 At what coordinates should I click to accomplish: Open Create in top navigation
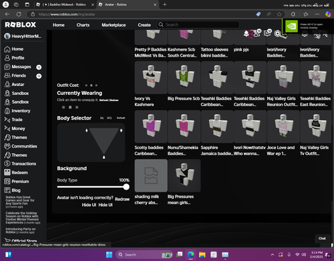(x=144, y=25)
